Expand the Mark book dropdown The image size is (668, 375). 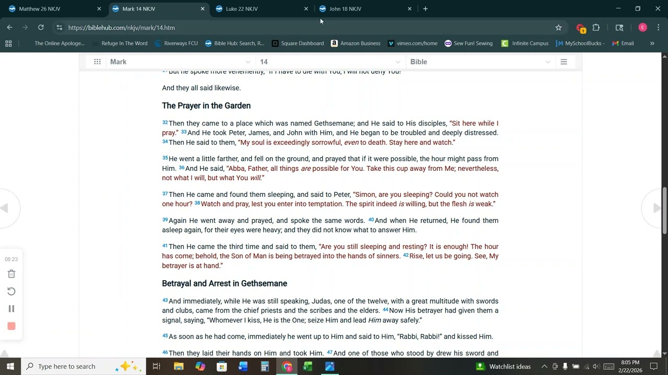181,62
